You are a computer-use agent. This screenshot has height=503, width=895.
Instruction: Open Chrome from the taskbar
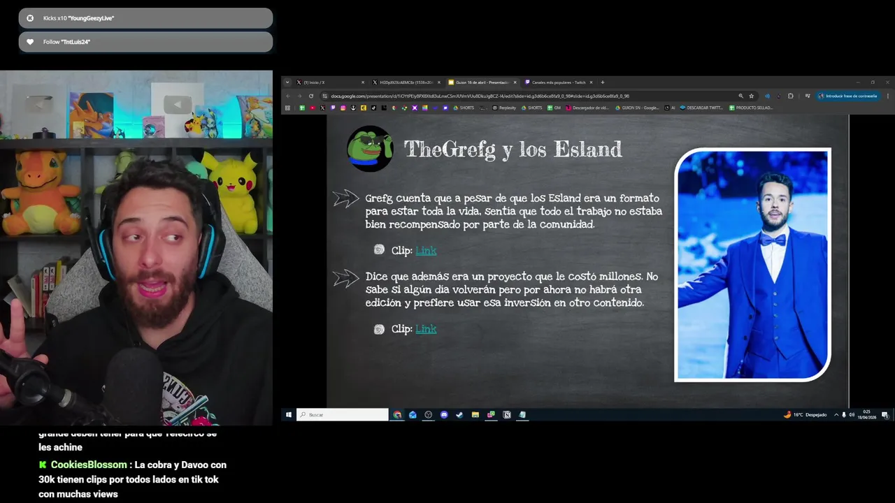[x=397, y=415]
